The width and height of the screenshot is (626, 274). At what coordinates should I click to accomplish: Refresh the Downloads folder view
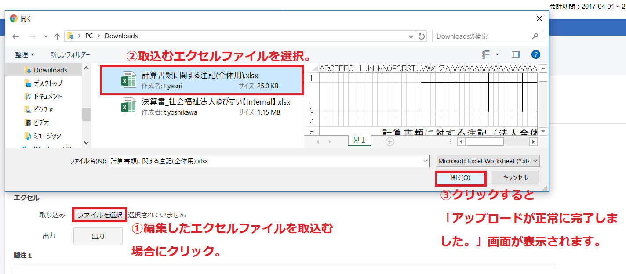pyautogui.click(x=422, y=36)
